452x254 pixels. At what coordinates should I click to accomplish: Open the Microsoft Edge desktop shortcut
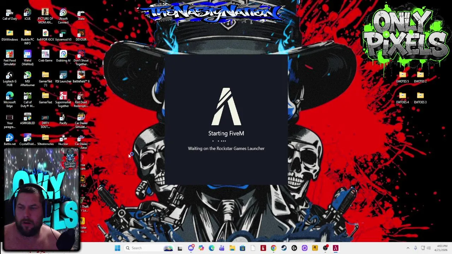click(x=10, y=99)
